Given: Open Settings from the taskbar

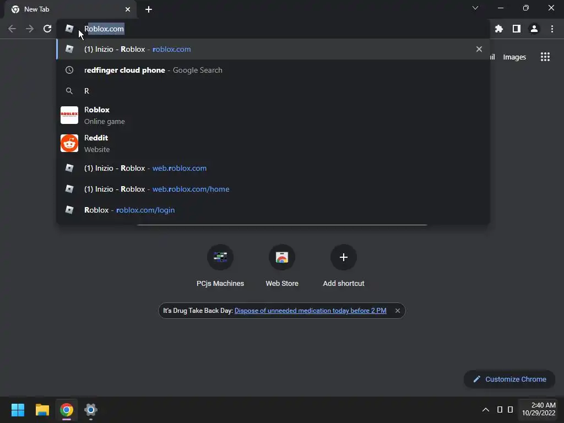Looking at the screenshot, I should pyautogui.click(x=91, y=410).
